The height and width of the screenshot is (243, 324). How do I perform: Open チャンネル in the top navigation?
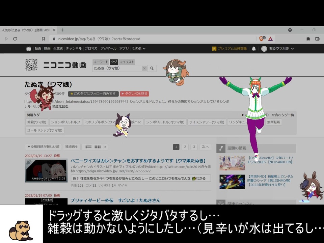(74, 49)
